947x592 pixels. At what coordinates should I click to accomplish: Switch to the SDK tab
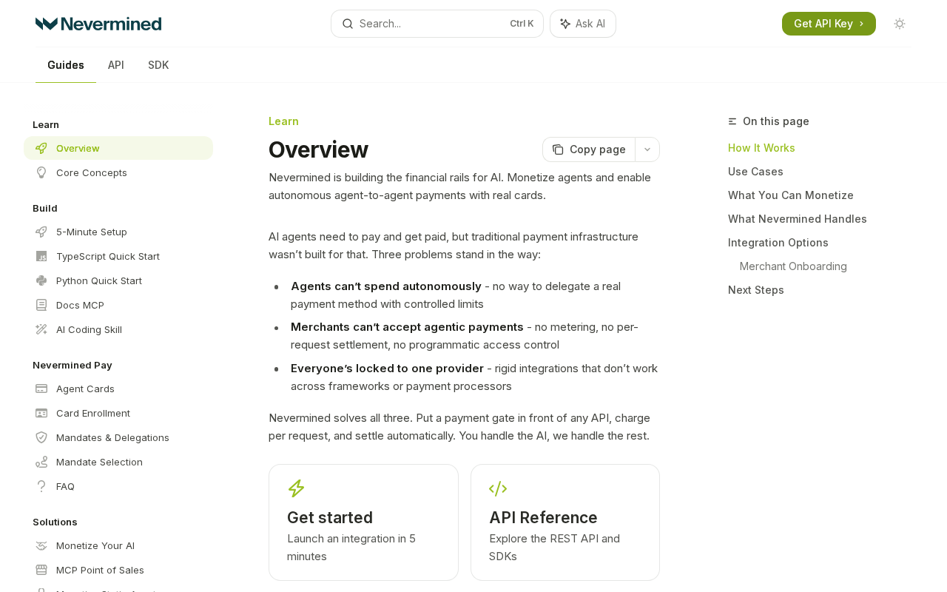[158, 65]
